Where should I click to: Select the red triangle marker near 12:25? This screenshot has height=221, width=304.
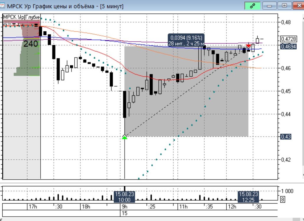tap(249, 46)
